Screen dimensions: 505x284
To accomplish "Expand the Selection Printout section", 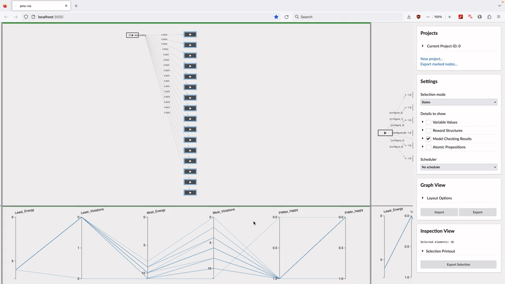I will [x=440, y=251].
